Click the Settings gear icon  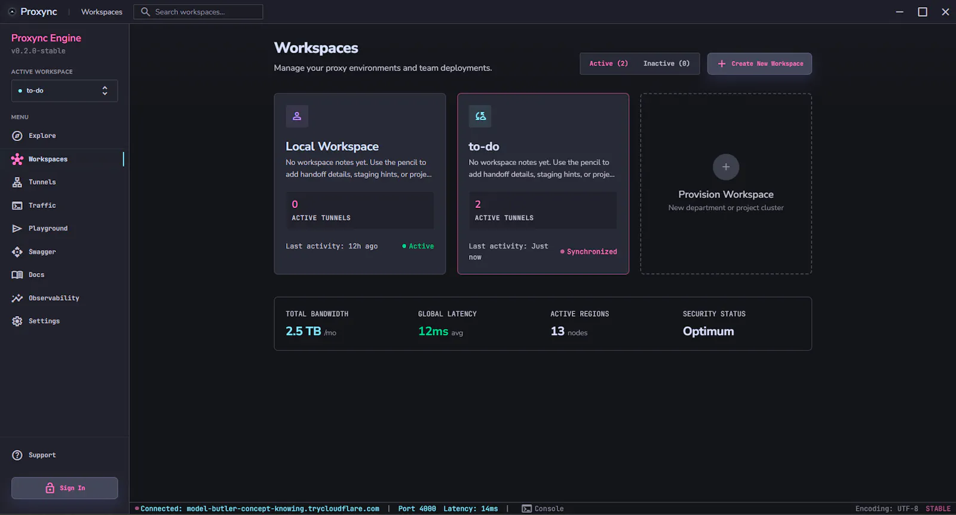coord(17,321)
